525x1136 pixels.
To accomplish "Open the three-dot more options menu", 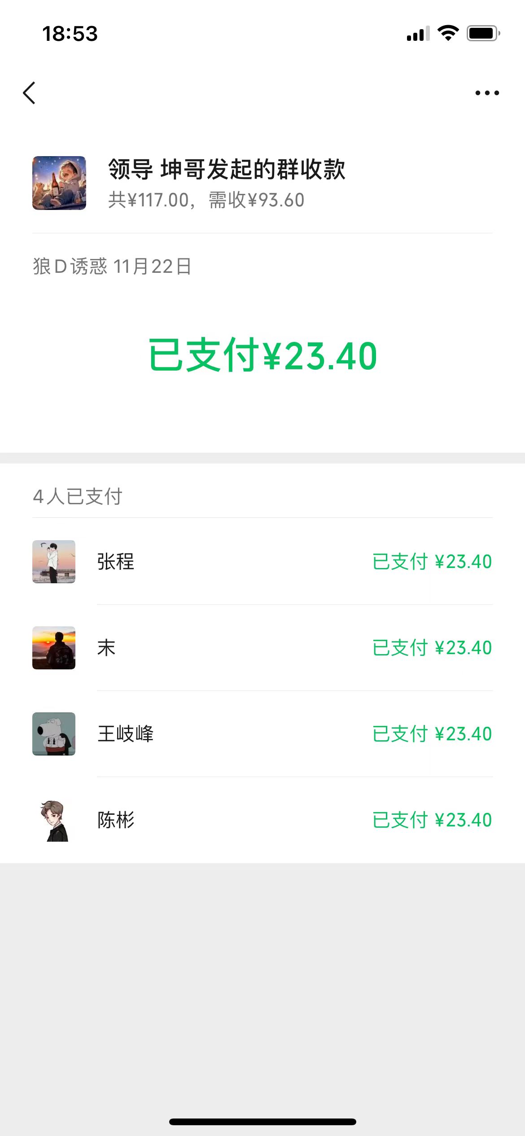I will 487,93.
